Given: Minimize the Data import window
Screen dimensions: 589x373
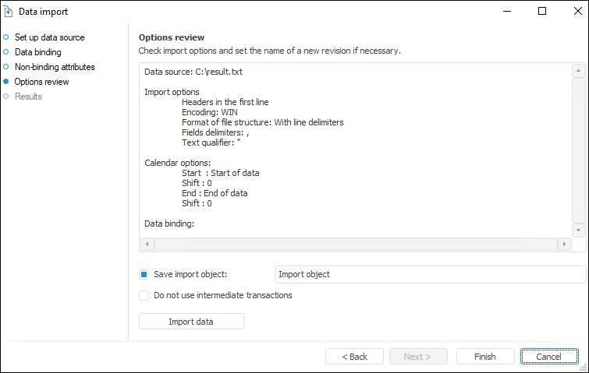Looking at the screenshot, I should (x=508, y=12).
